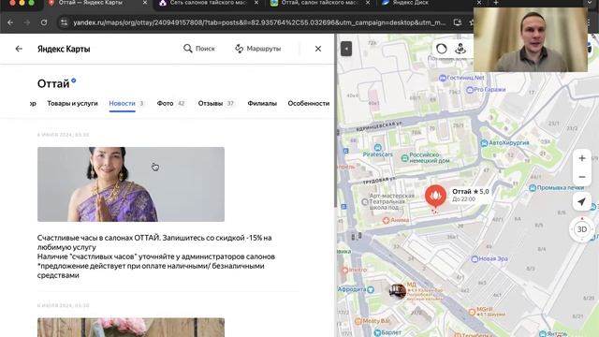Open the Товары и услуги tab
This screenshot has width=599, height=337.
tap(72, 103)
